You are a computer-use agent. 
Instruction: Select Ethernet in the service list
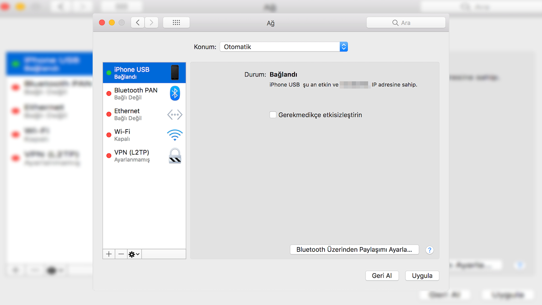144,114
